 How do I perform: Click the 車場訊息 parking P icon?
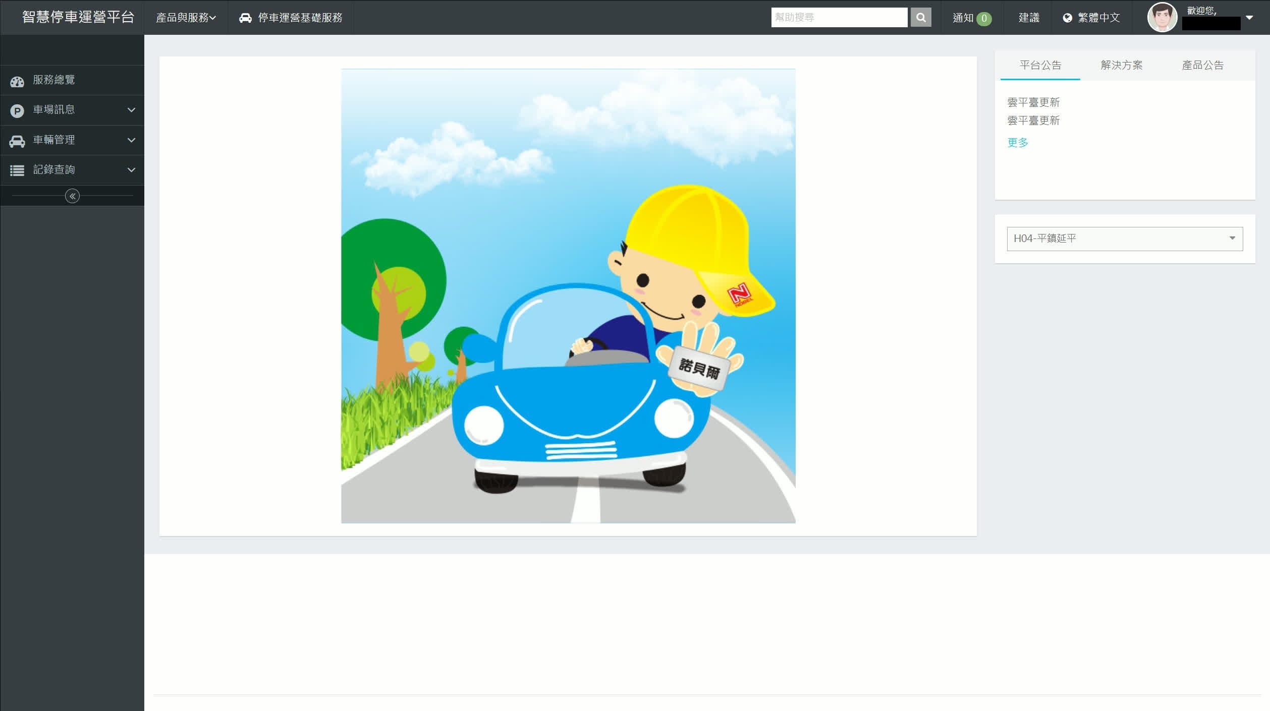17,111
